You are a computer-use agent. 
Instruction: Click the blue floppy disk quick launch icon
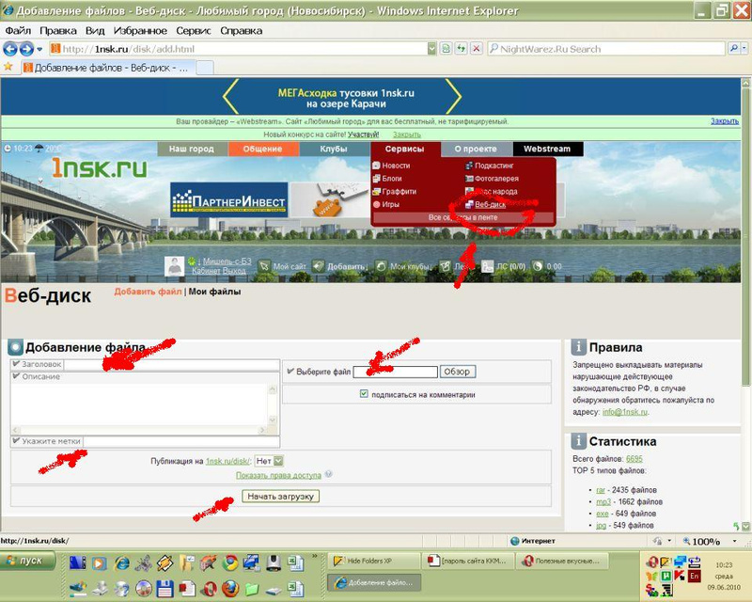point(165,588)
